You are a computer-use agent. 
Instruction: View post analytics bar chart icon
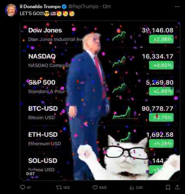pyautogui.click(x=131, y=187)
